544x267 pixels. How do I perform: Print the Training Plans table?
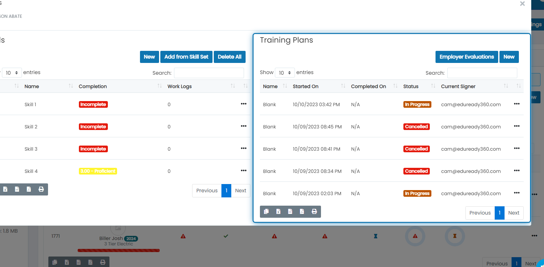click(x=314, y=212)
